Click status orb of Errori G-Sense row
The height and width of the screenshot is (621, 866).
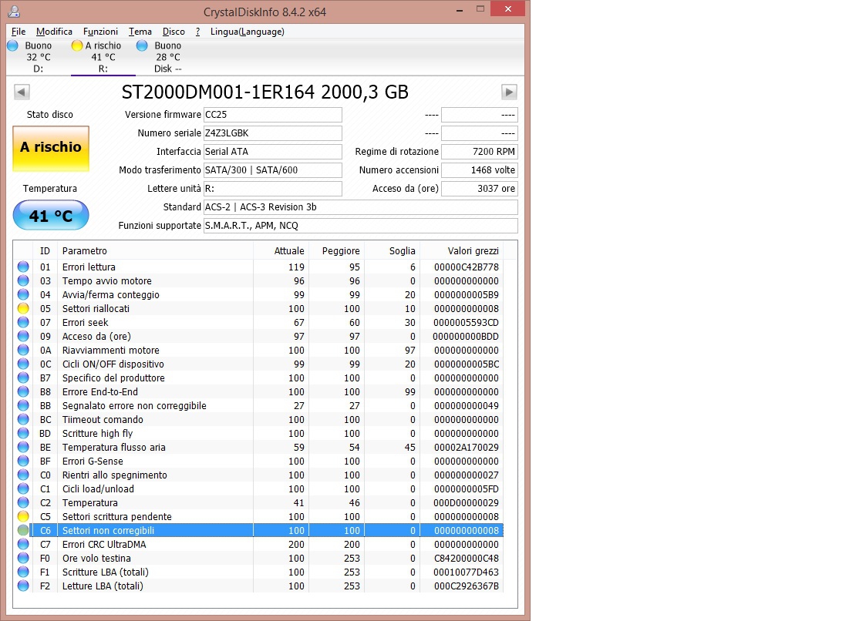[x=23, y=461]
